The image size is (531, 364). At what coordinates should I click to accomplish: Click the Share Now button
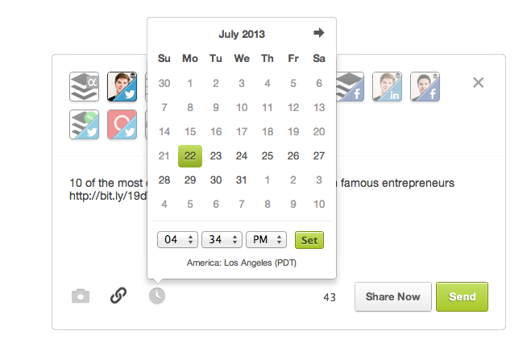click(x=393, y=296)
